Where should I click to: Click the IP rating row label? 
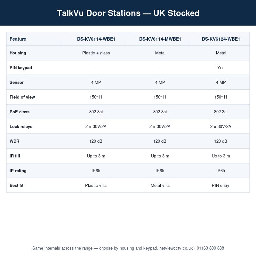[18, 171]
